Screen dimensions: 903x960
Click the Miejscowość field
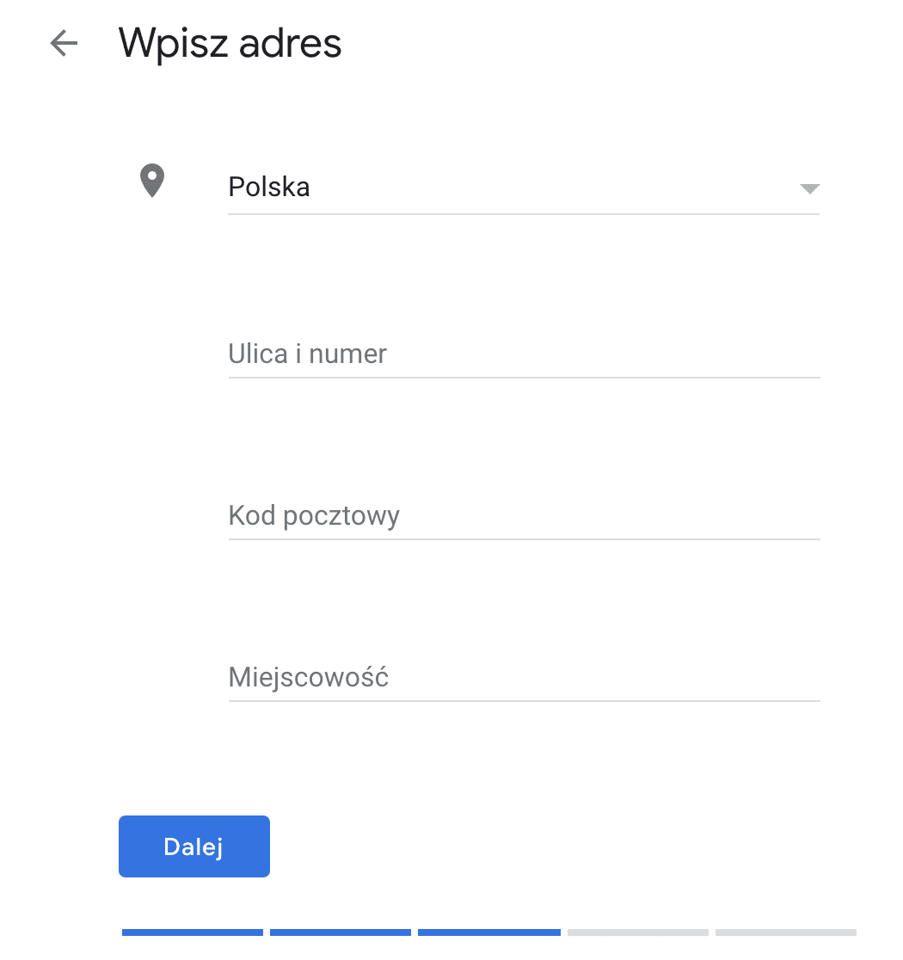[516, 678]
